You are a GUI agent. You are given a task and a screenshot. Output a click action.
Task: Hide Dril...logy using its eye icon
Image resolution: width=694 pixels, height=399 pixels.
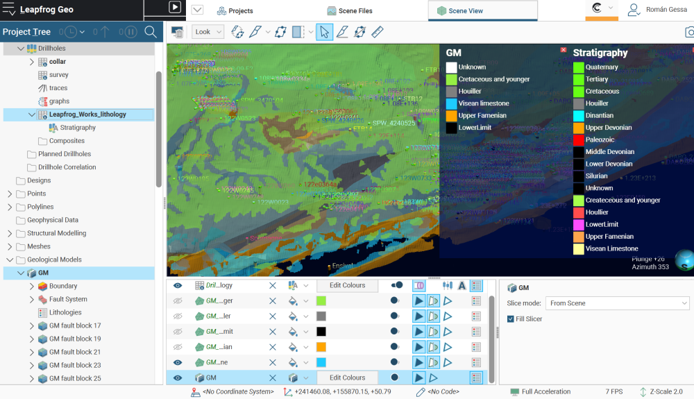(x=178, y=286)
